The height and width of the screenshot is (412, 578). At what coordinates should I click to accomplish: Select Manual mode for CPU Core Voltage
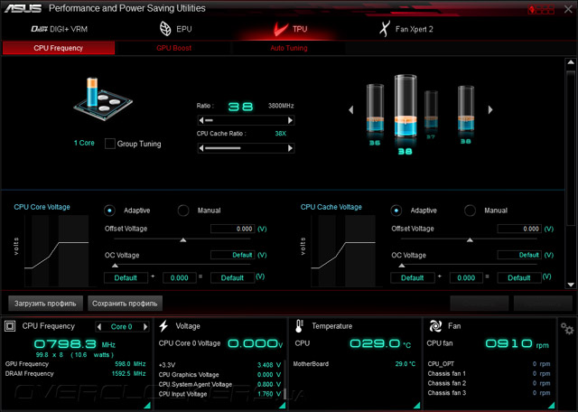183,211
